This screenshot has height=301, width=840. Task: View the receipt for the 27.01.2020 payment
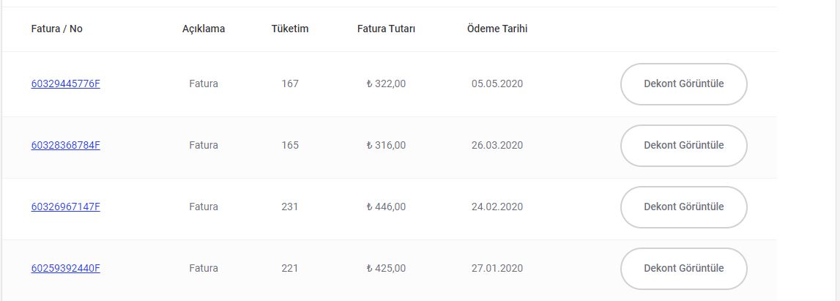click(x=683, y=269)
